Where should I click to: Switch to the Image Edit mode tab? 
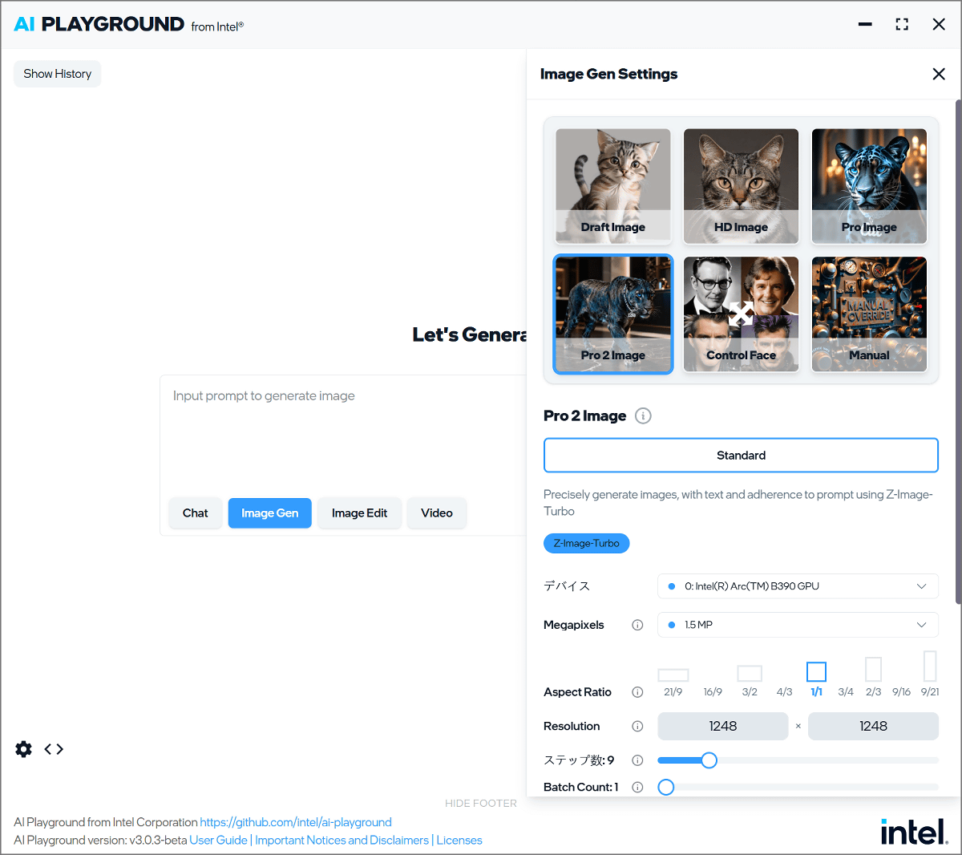click(360, 513)
